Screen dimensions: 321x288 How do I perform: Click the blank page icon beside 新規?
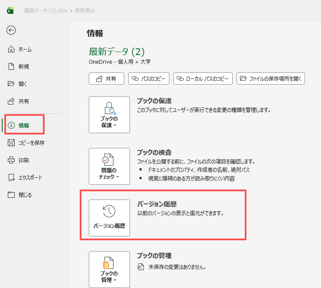(x=11, y=67)
